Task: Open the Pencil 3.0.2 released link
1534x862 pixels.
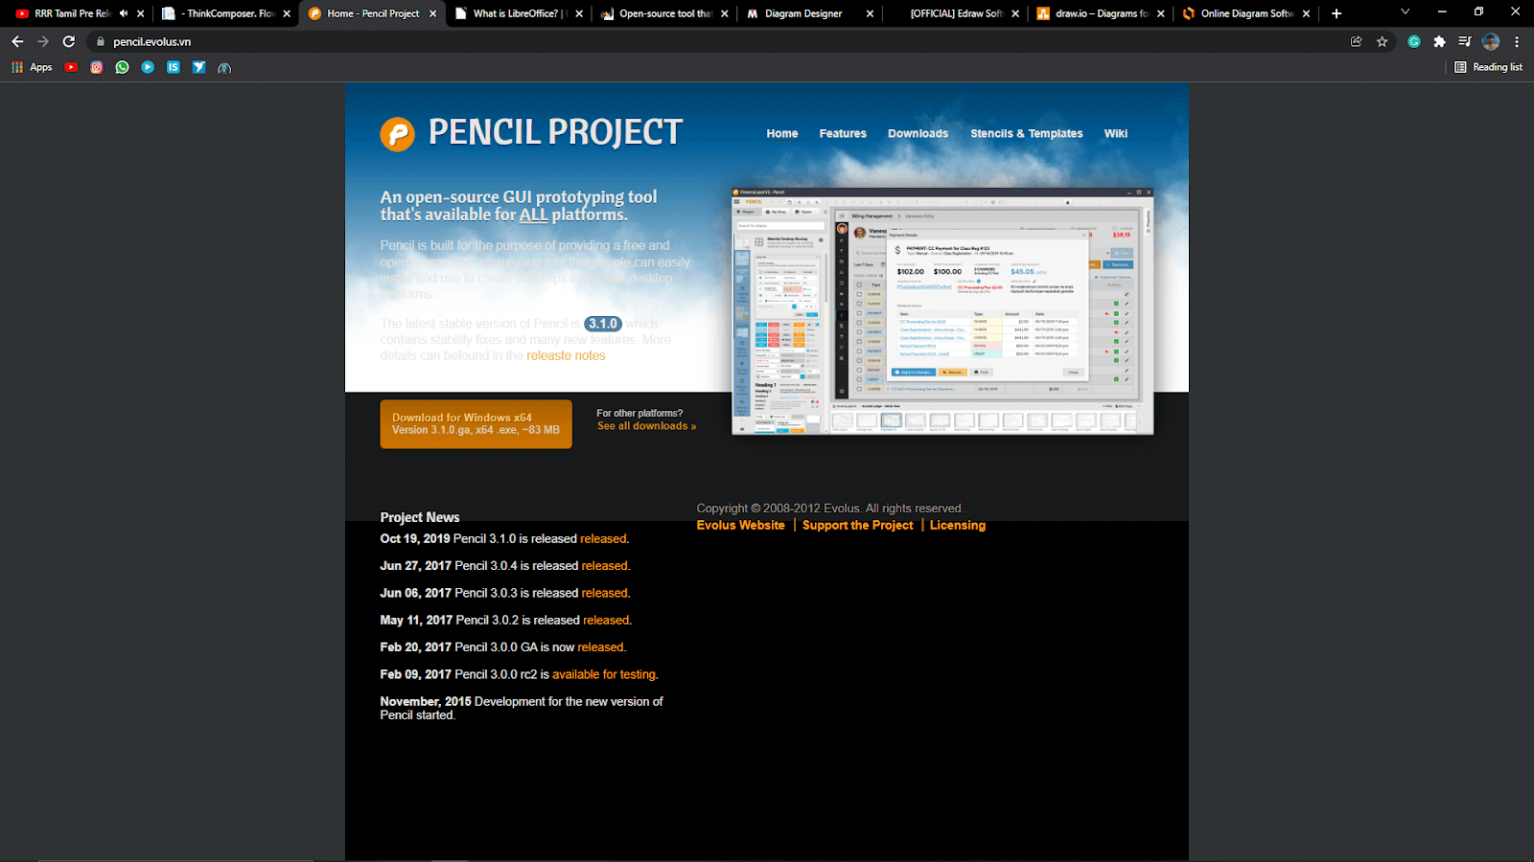Action: click(606, 621)
